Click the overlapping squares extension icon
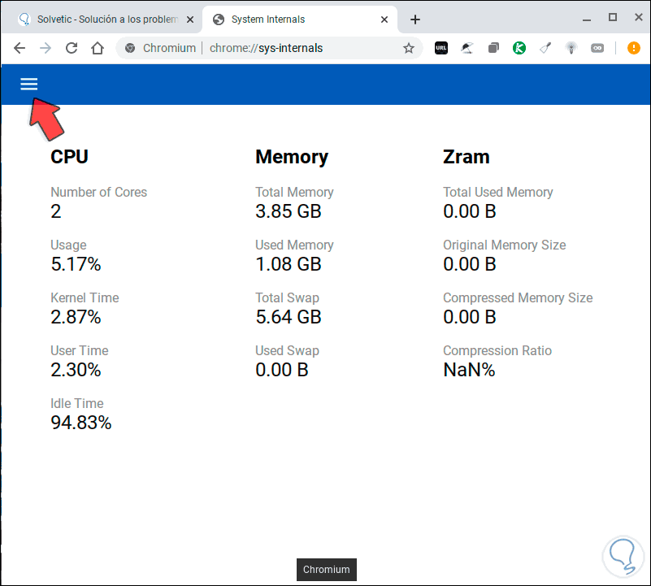The image size is (651, 586). (493, 48)
